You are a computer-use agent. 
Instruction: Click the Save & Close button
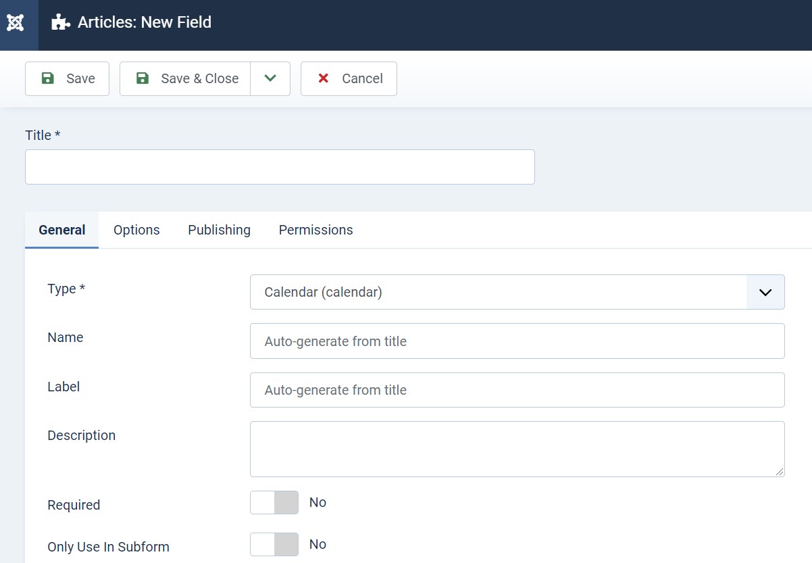pyautogui.click(x=185, y=78)
